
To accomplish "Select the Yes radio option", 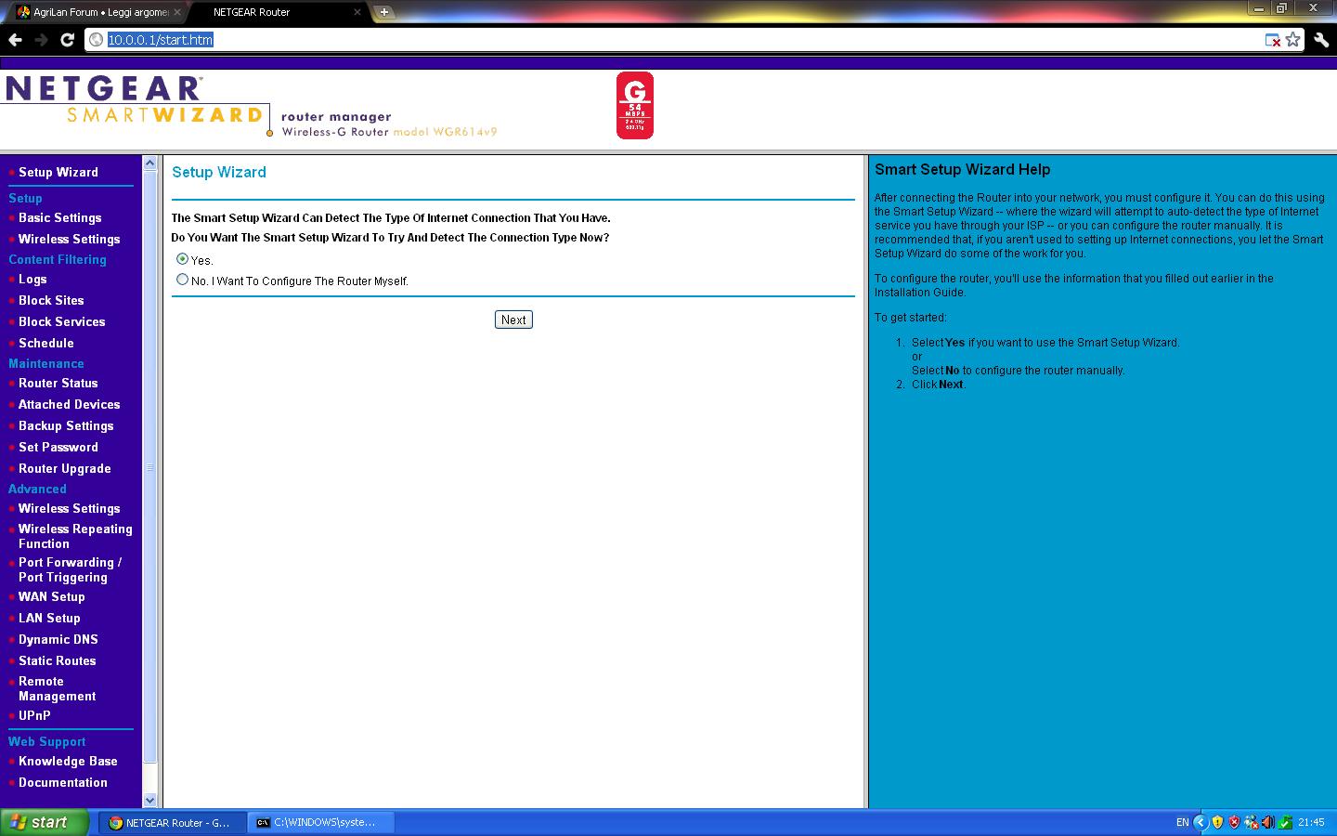I will coord(182,259).
